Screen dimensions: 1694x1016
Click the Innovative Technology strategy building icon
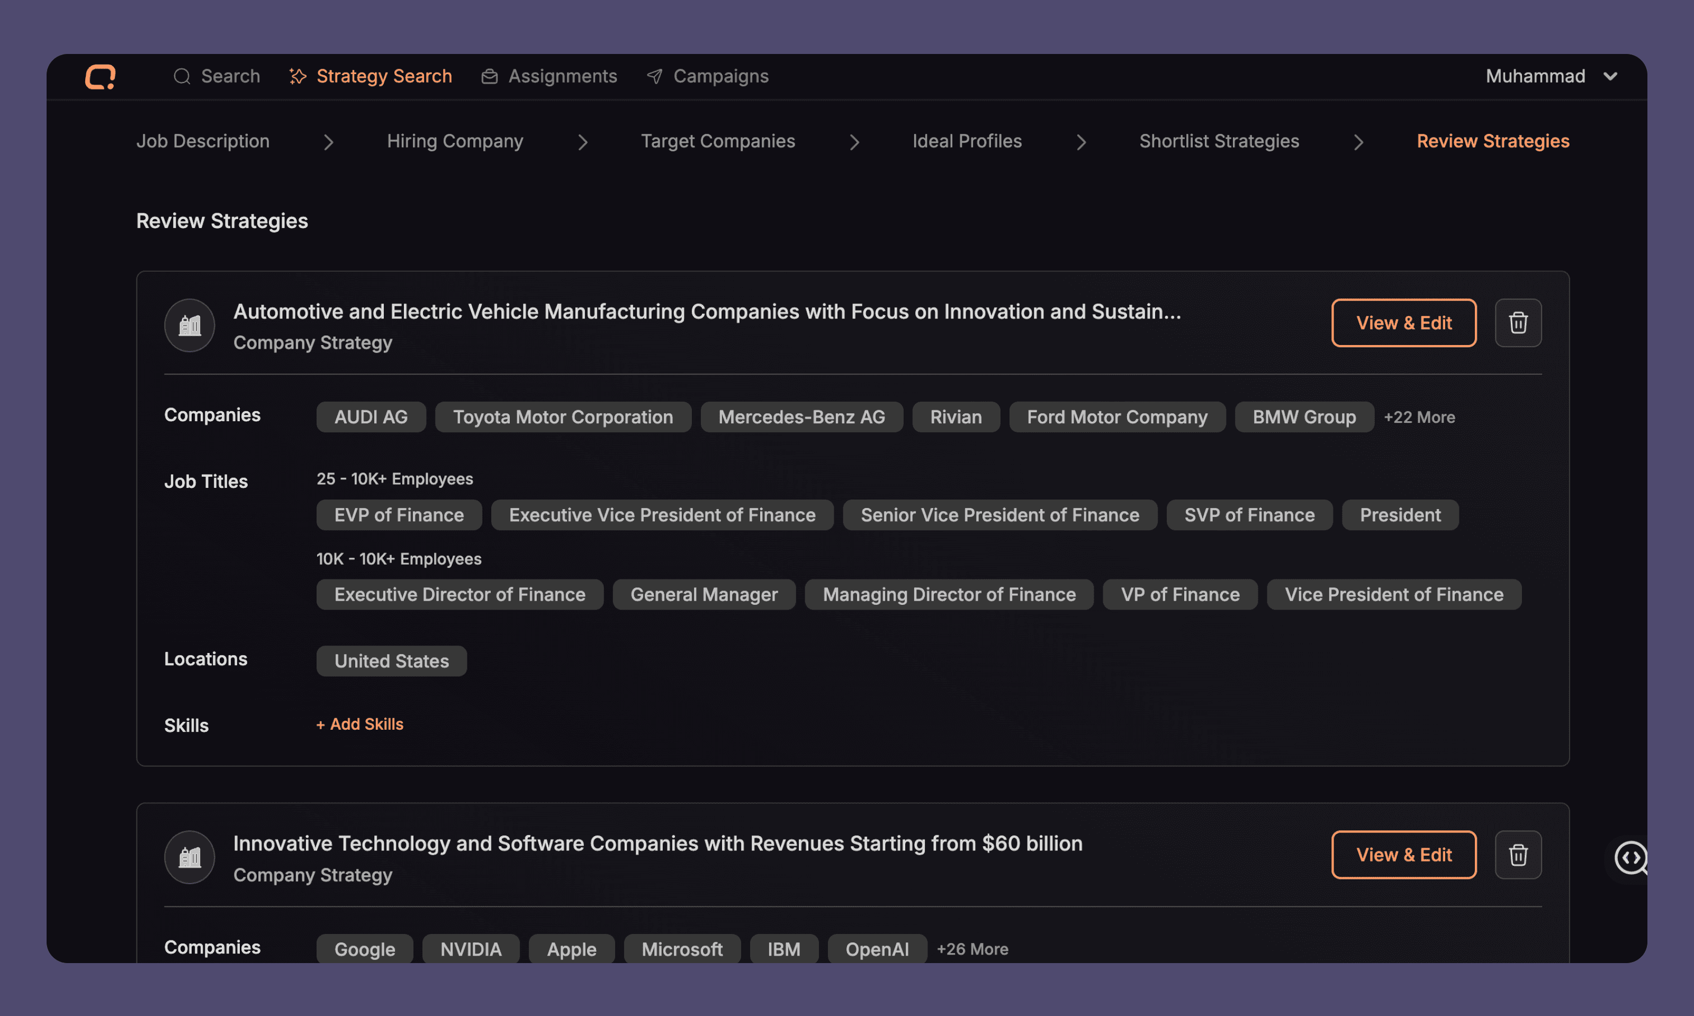coord(190,857)
